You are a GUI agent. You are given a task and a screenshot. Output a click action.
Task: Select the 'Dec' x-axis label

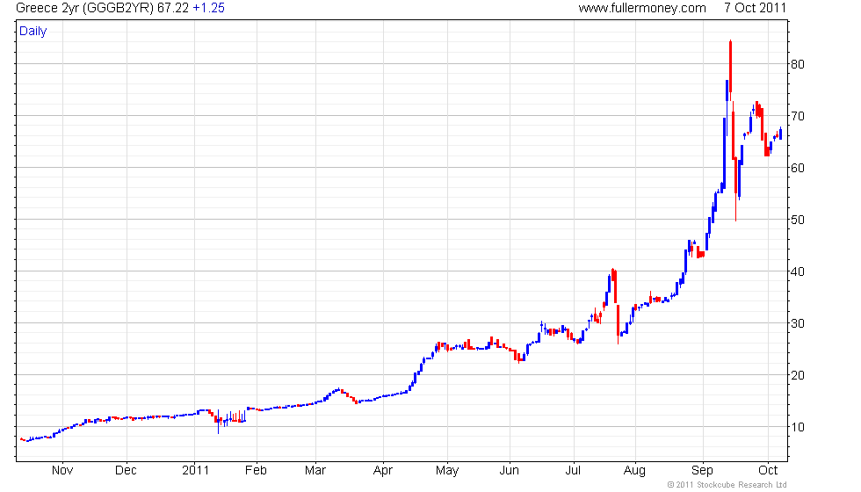point(126,471)
